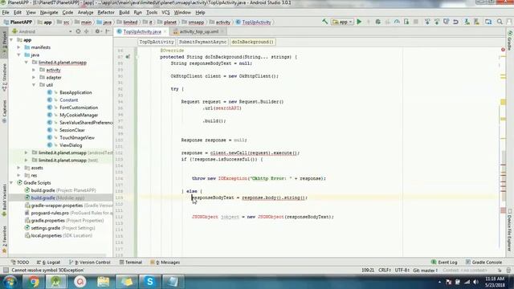This screenshot has height=289, width=514.
Task: Select the MyCookieManager class file
Action: [x=79, y=116]
